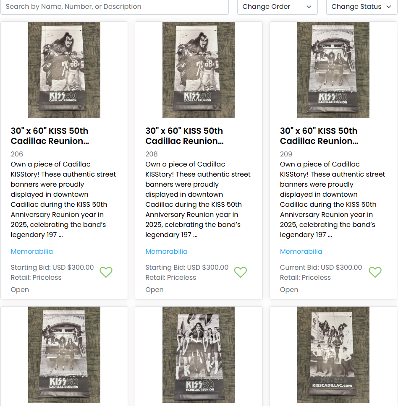The height and width of the screenshot is (406, 398).
Task: View item 208 football banner thumbnail
Action: pos(199,70)
